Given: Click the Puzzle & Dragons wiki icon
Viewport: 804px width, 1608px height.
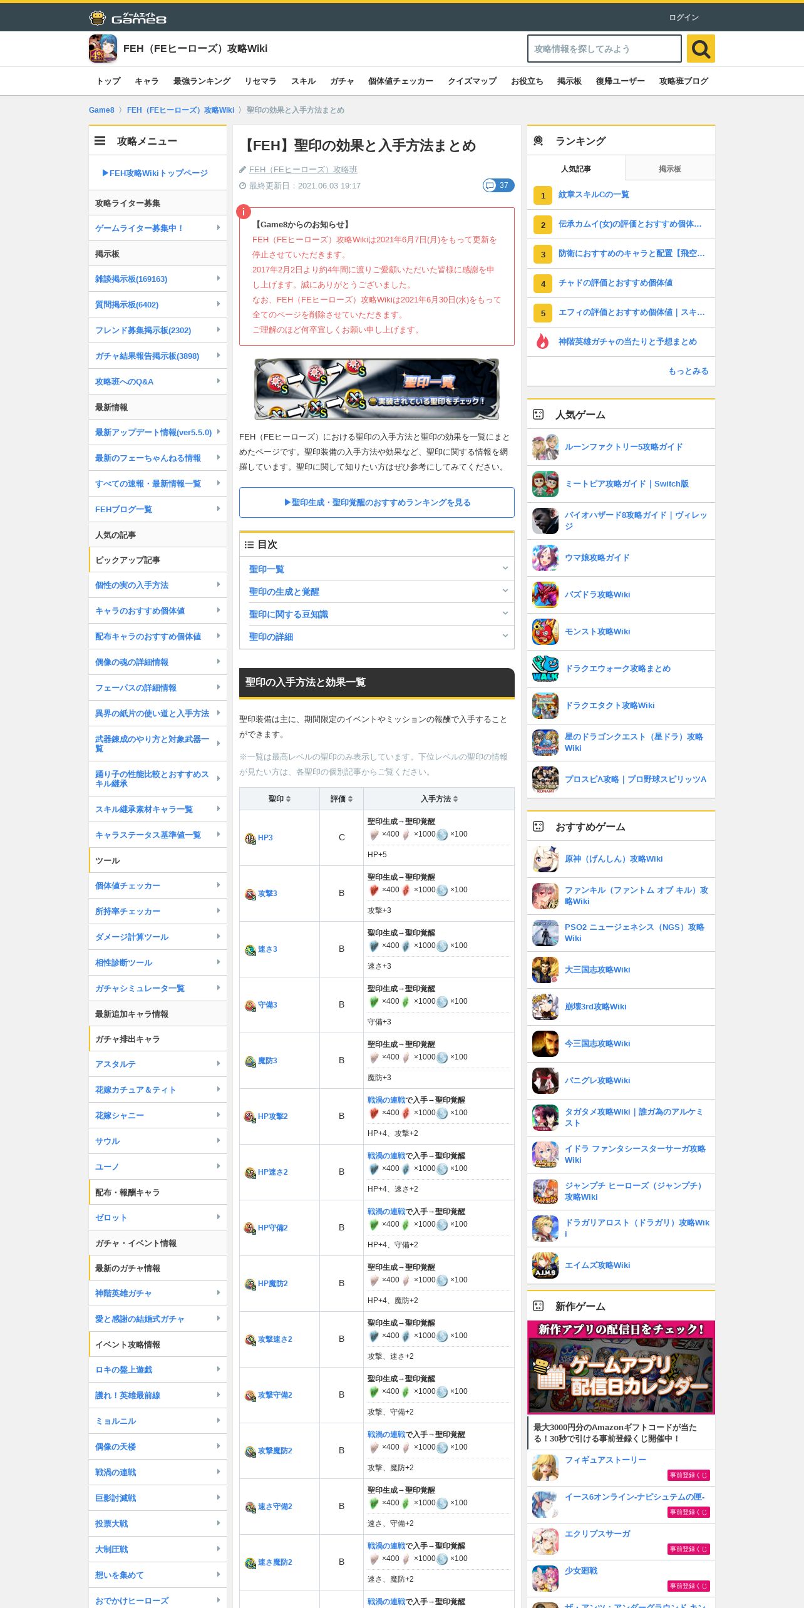Looking at the screenshot, I should coord(545,595).
